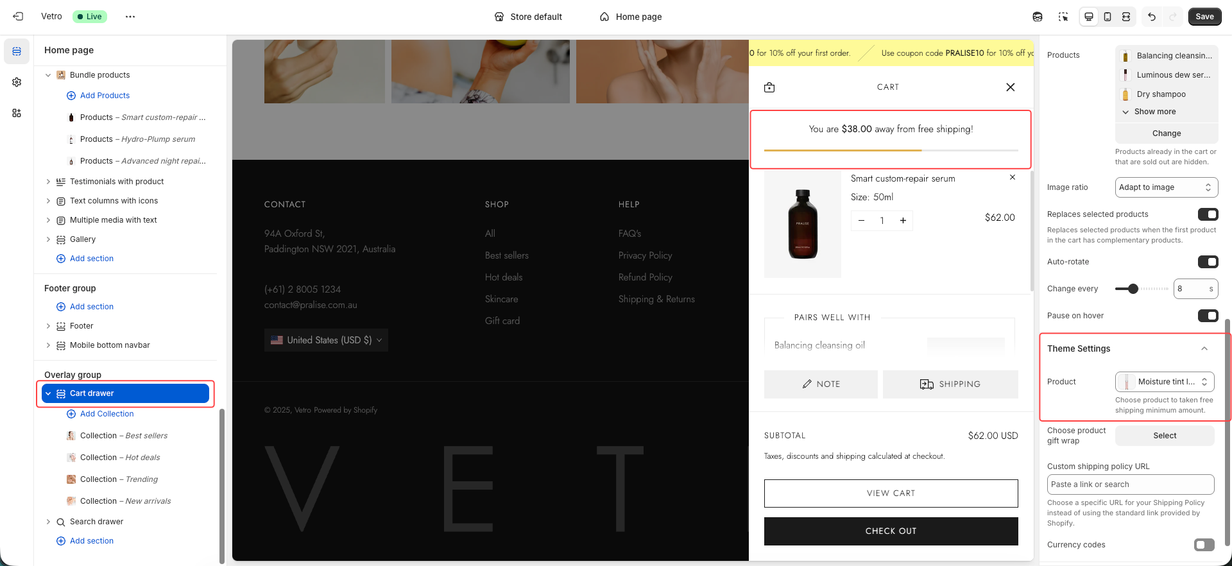Switch to mobile preview icon

[1108, 17]
